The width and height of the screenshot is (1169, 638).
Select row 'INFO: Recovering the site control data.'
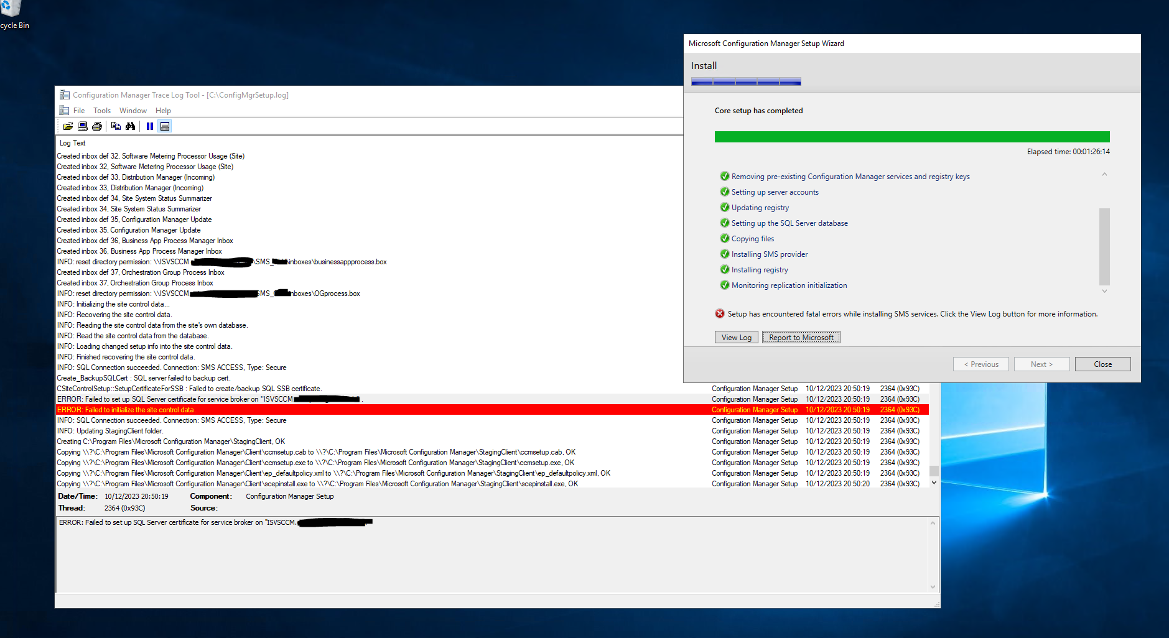pos(370,315)
